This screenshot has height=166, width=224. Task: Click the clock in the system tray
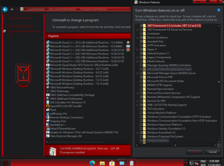coord(214,163)
